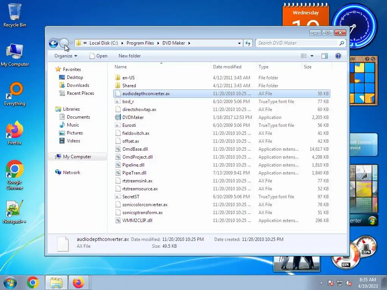
Task: Select the rtstreamsink.ax file
Action: (x=137, y=181)
